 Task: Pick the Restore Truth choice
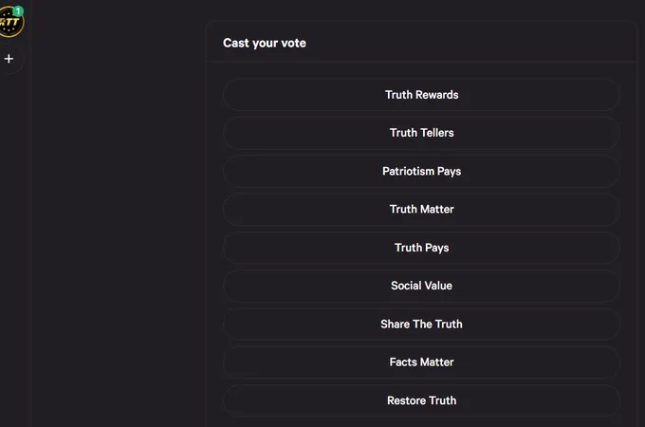(421, 400)
